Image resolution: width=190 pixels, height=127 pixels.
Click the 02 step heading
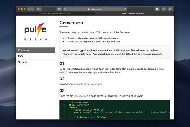coord(62,79)
